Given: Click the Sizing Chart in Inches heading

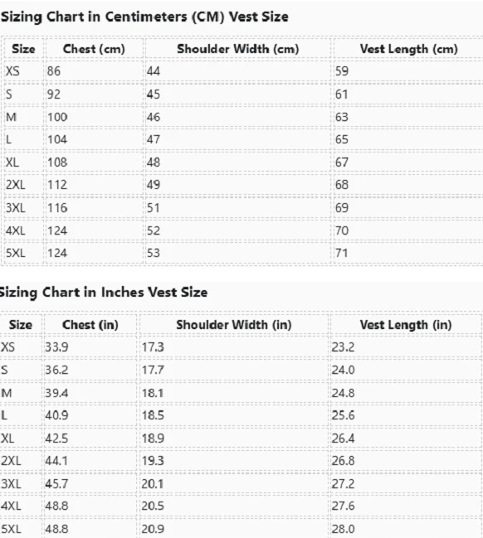Looking at the screenshot, I should click(x=104, y=293).
